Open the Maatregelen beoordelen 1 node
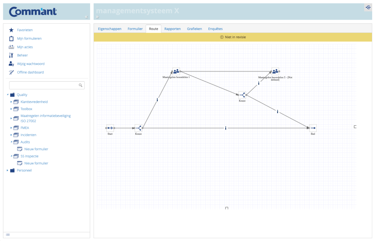 pos(176,71)
